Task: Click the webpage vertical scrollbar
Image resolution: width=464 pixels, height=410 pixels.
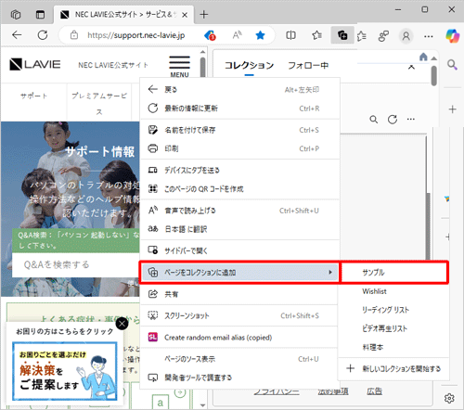Action: (202, 66)
